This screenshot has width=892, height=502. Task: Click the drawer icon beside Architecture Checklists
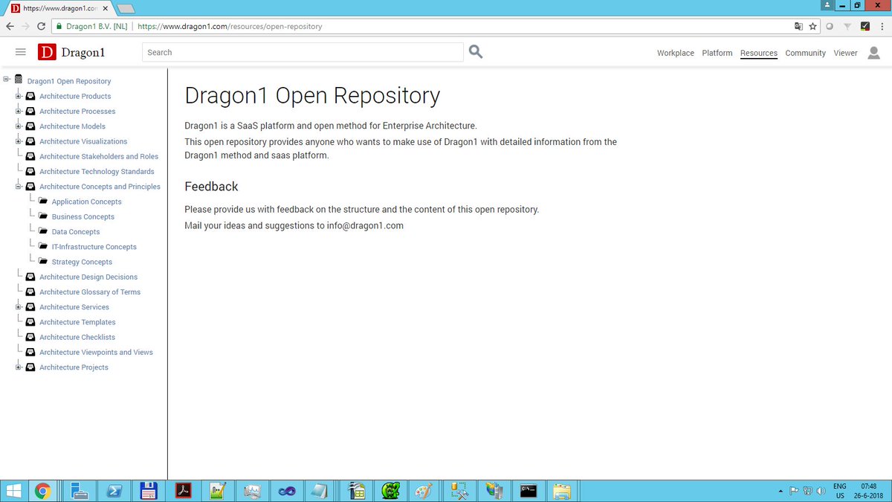(30, 337)
